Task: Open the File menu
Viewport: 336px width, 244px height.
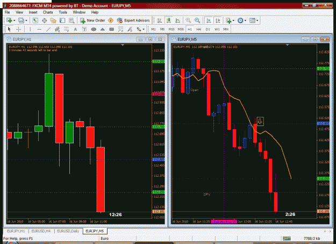Action: [8, 12]
